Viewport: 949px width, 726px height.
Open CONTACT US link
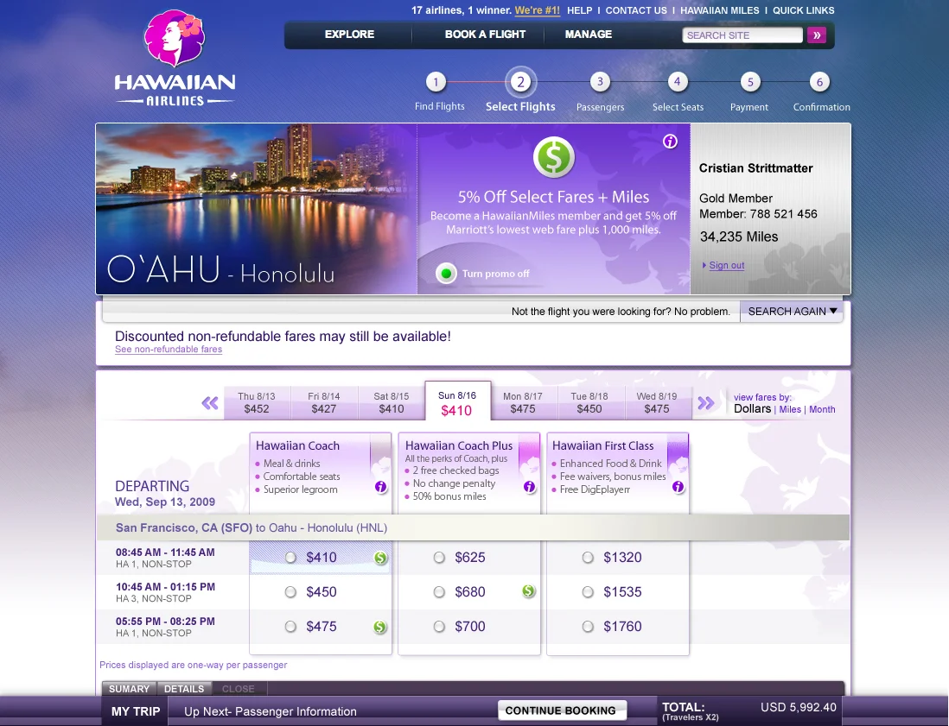(x=636, y=10)
